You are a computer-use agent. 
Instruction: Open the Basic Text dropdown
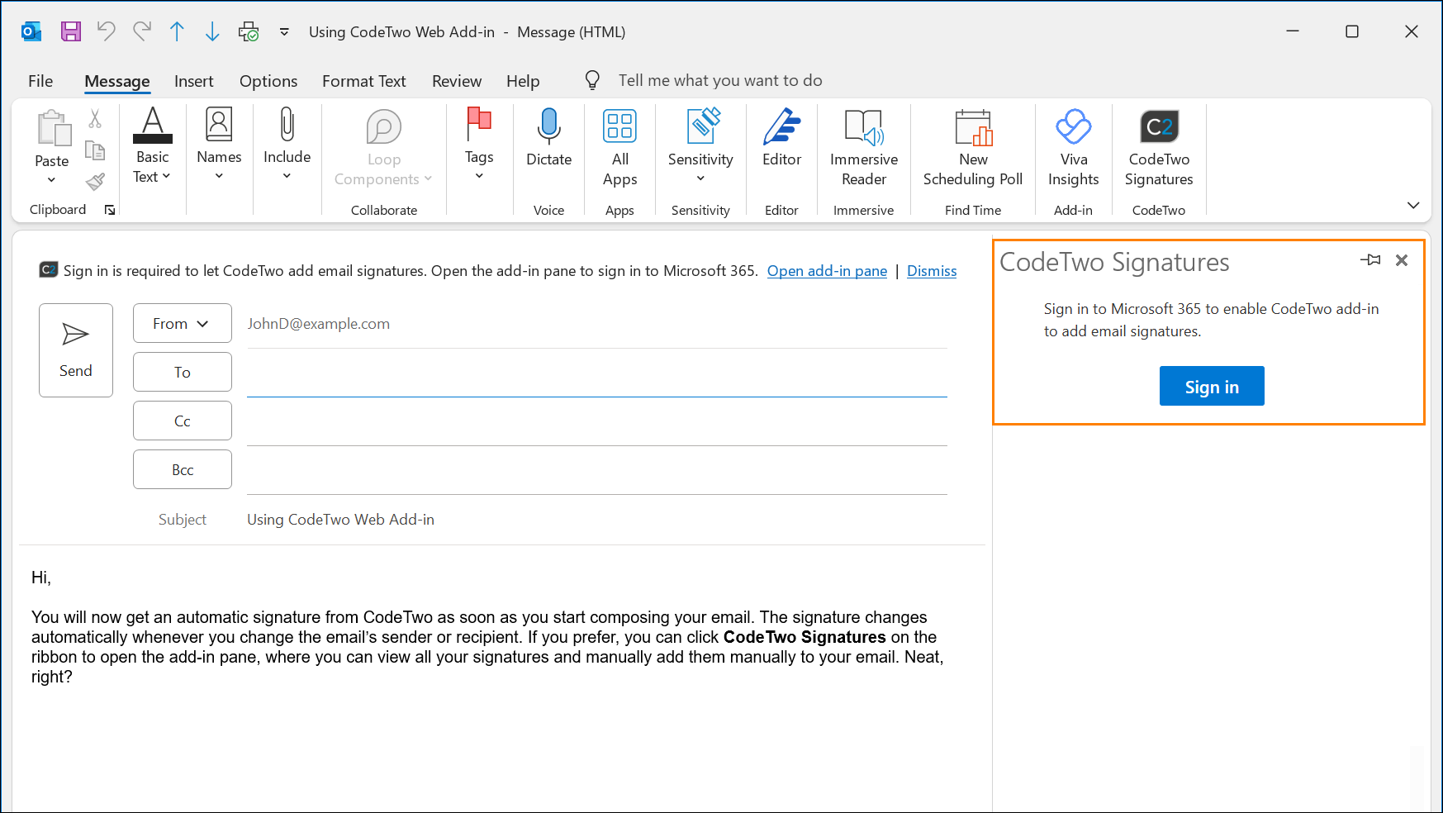[153, 146]
